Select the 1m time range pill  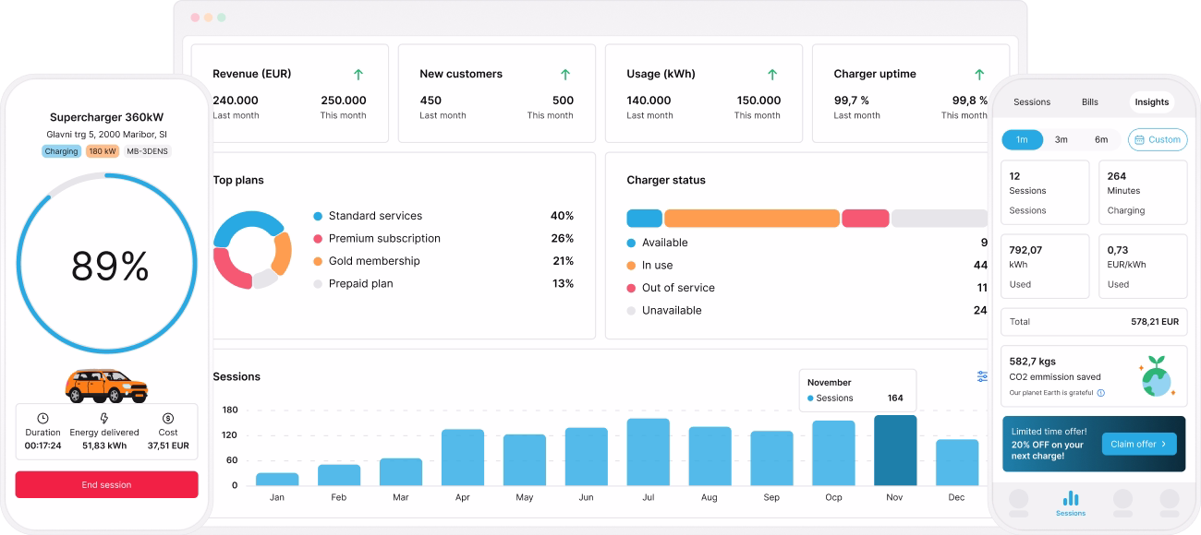pos(1023,139)
